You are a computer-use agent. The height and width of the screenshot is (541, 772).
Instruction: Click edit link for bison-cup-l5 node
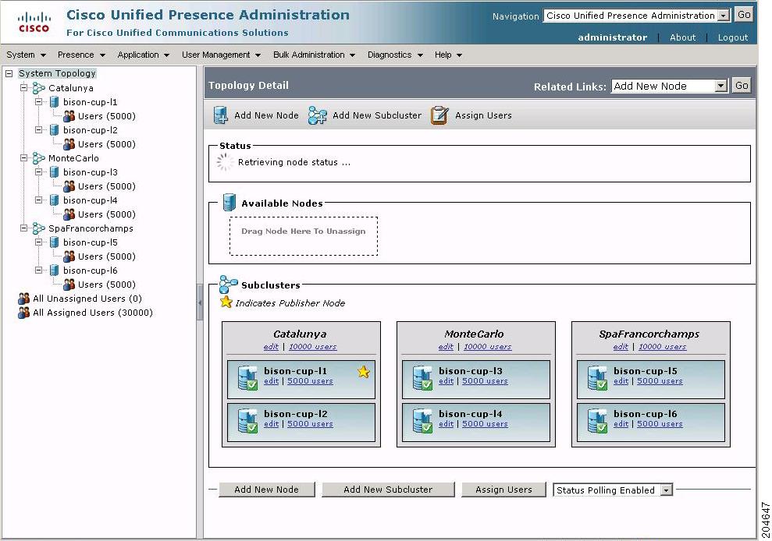621,381
